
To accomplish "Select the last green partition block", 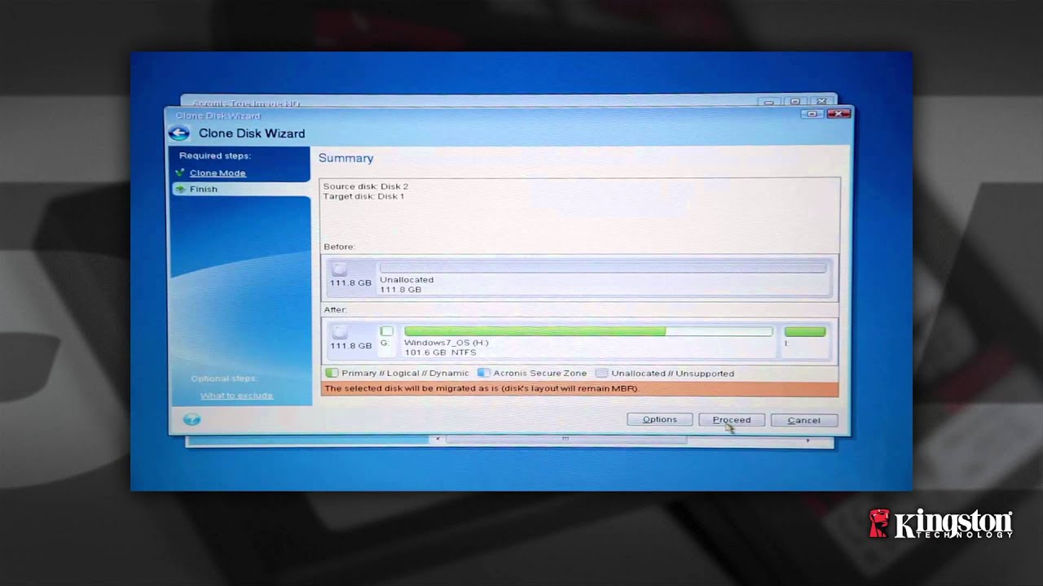I will tap(804, 332).
